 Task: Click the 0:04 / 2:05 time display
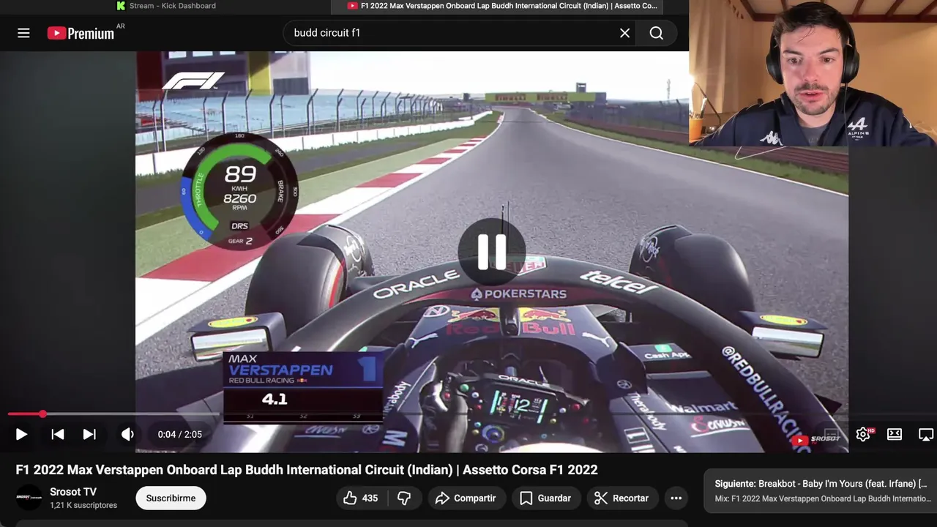tap(179, 434)
